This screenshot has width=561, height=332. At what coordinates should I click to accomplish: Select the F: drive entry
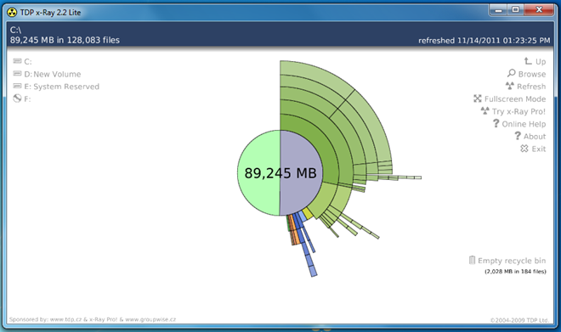click(22, 98)
